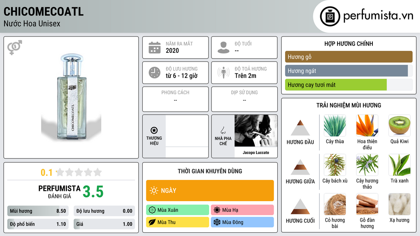The width and height of the screenshot is (420, 236).
Task: Select the Mùa Xuân season button
Action: [x=178, y=210]
